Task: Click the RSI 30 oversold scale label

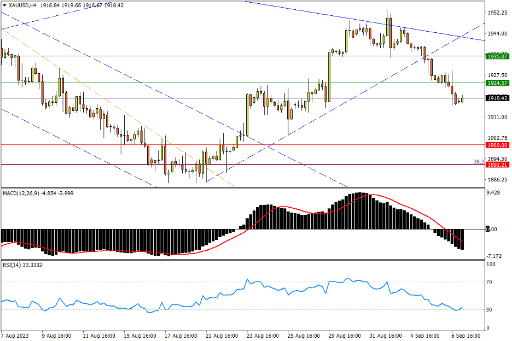Action: 491,310
